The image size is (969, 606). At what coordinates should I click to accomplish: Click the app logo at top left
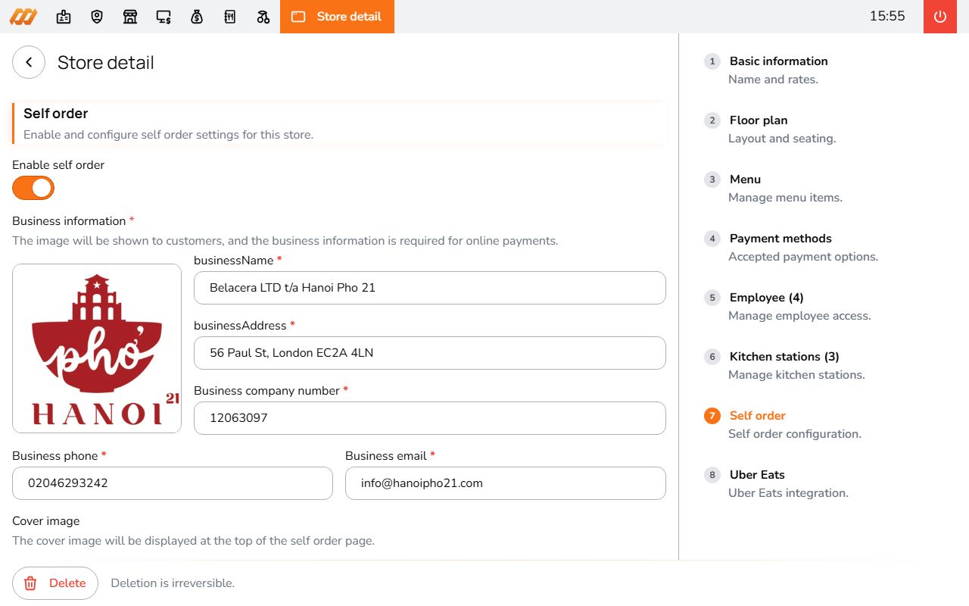coord(23,17)
